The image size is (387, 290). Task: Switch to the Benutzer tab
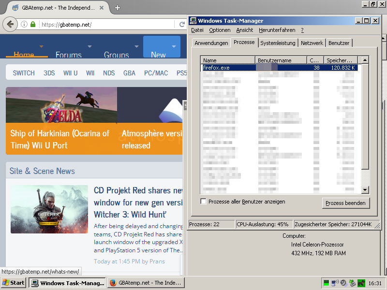[x=339, y=43]
